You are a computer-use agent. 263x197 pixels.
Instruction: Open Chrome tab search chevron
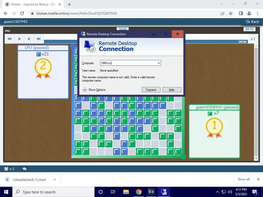pos(222,4)
